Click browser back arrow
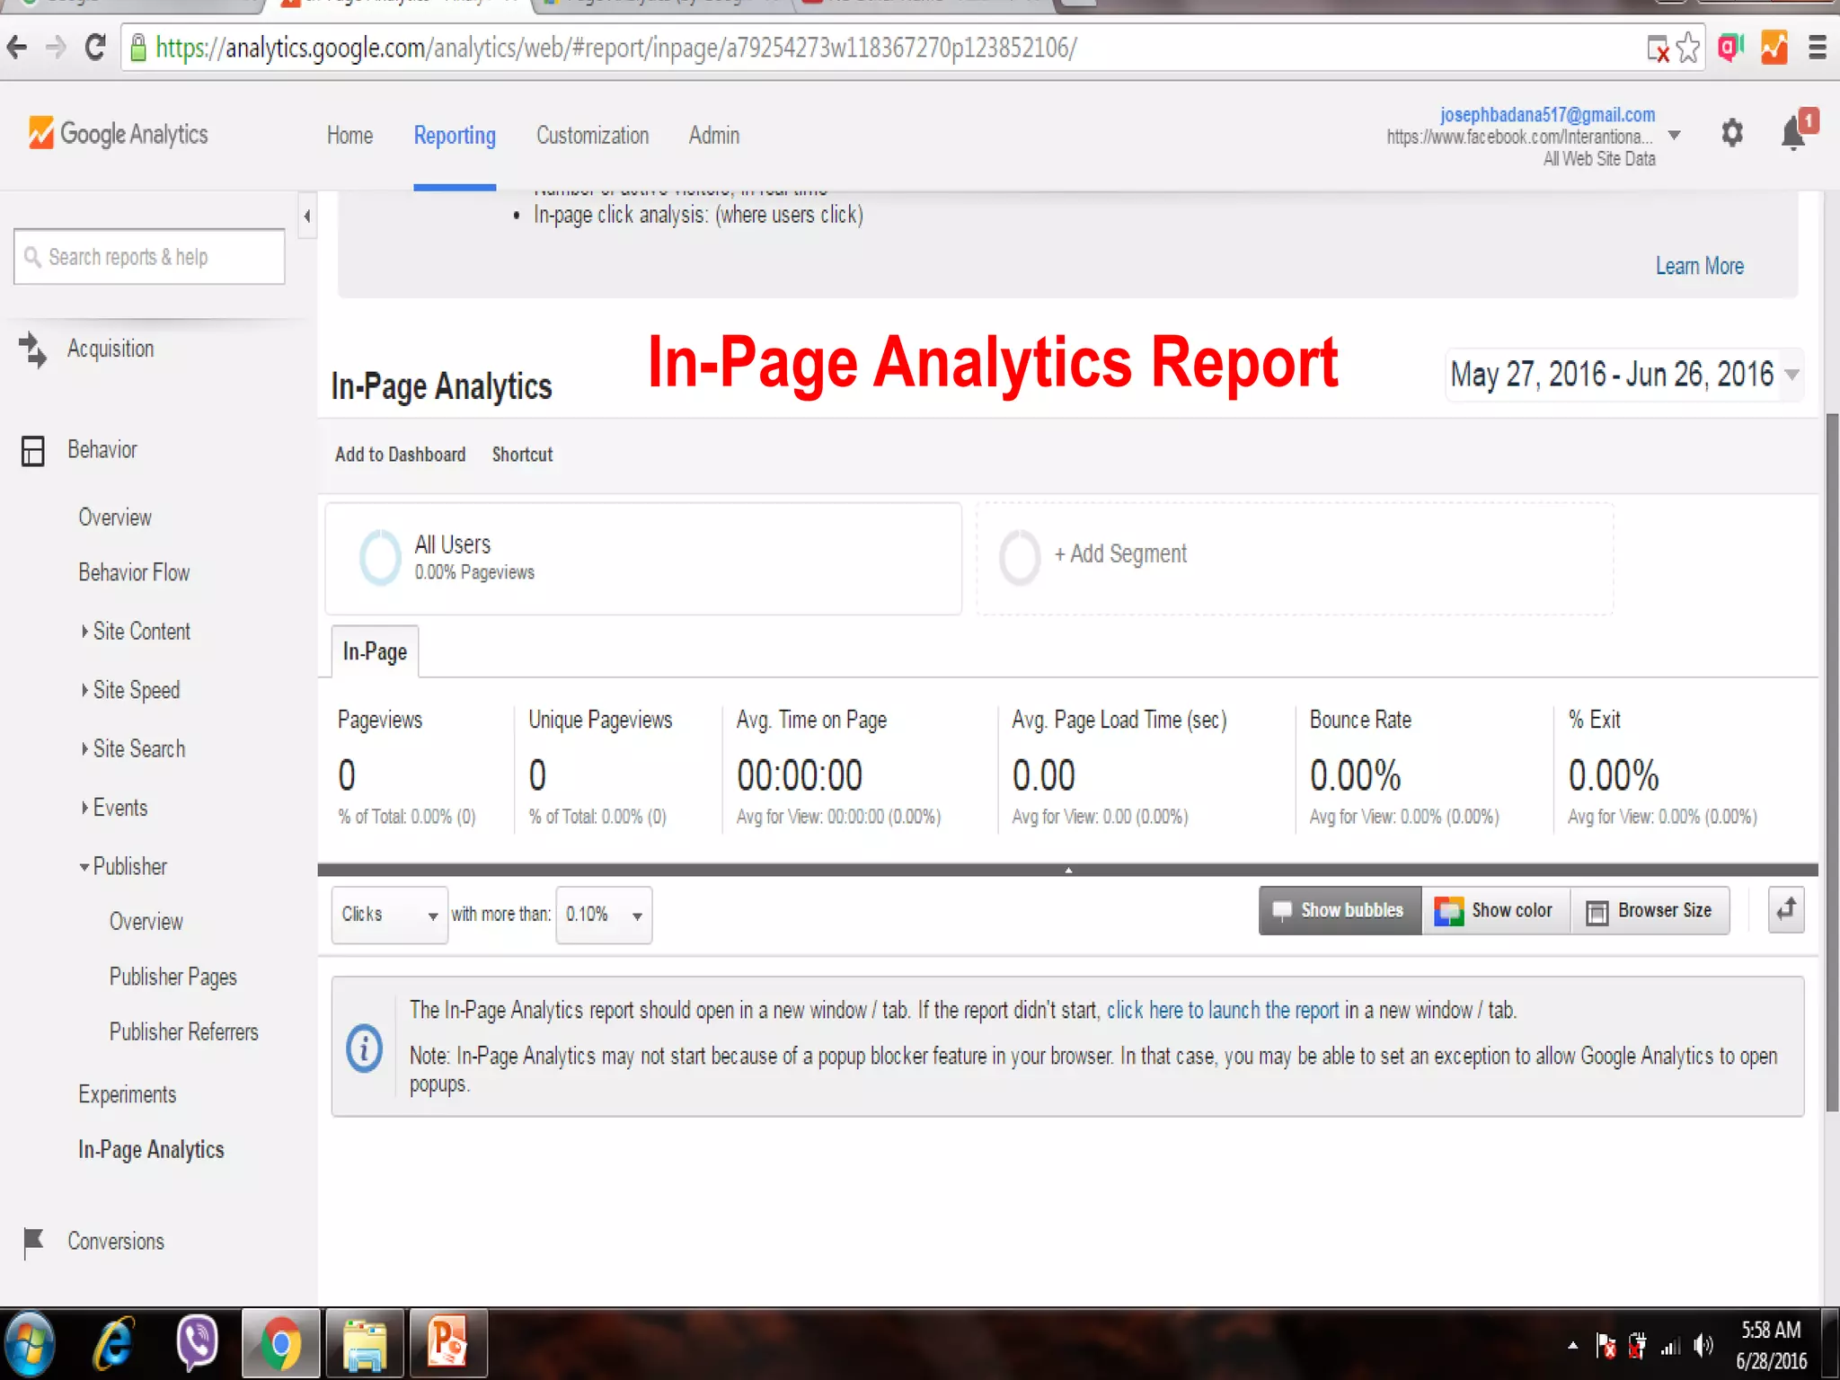 (17, 48)
